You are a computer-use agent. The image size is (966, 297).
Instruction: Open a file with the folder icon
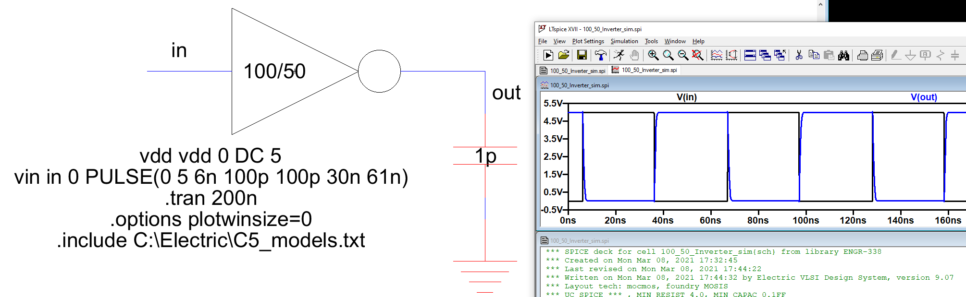[x=563, y=56]
